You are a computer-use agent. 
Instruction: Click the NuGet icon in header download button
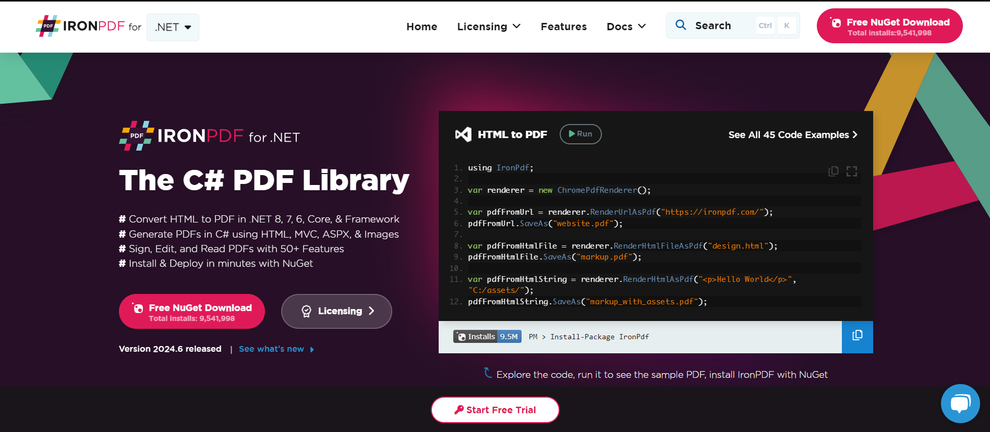pyautogui.click(x=836, y=22)
